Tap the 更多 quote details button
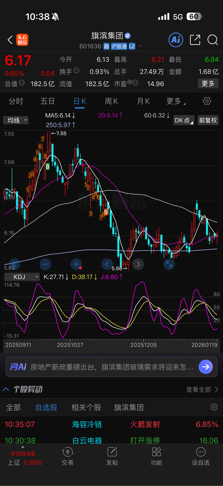223x486 pixels. (x=208, y=84)
